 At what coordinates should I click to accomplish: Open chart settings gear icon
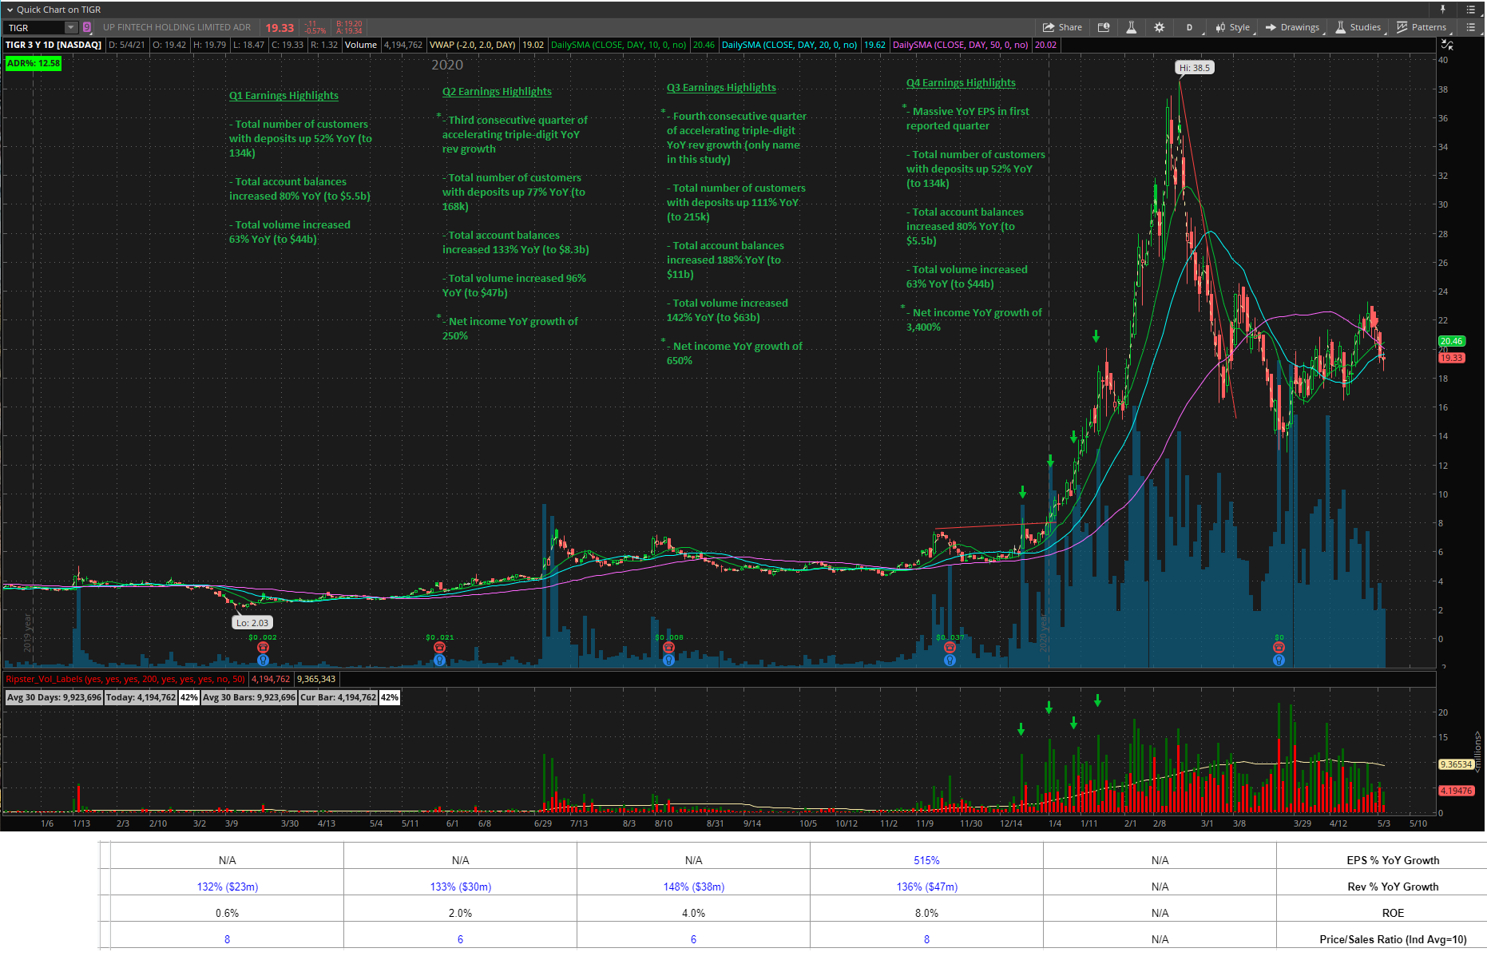(x=1159, y=27)
